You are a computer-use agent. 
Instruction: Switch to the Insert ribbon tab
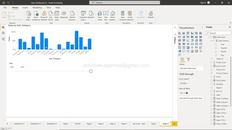pyautogui.click(x=25, y=8)
